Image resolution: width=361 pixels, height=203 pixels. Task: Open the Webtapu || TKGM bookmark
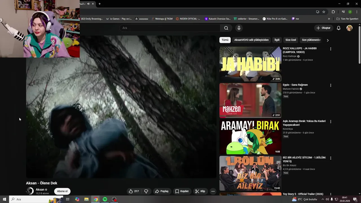(162, 19)
